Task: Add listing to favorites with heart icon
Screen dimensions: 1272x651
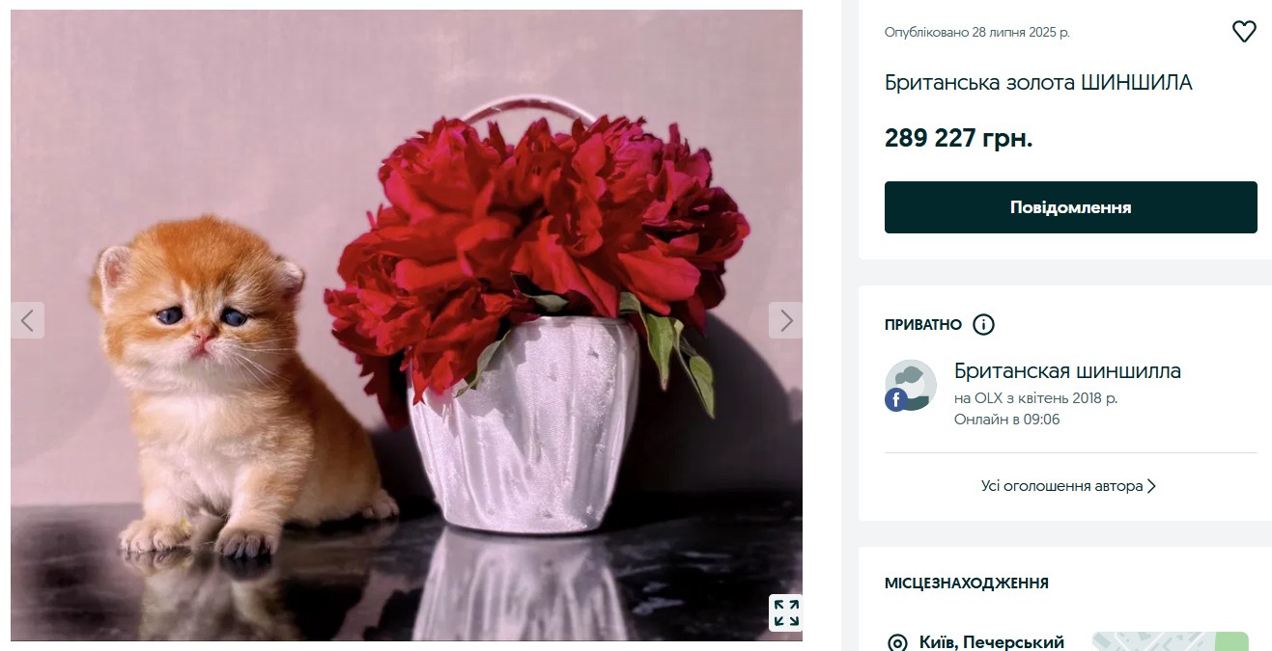Action: pyautogui.click(x=1244, y=32)
